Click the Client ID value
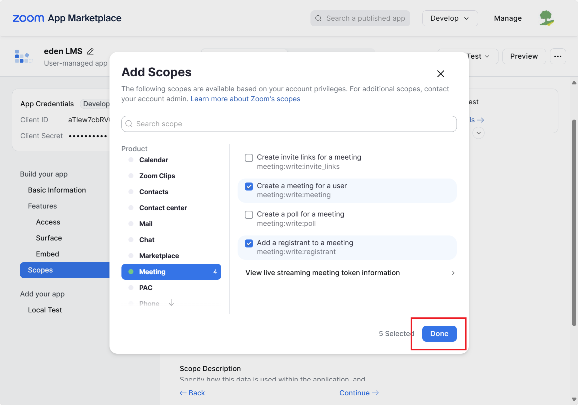 [89, 120]
